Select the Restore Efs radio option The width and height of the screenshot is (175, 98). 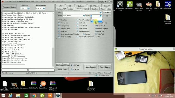pos(77,23)
